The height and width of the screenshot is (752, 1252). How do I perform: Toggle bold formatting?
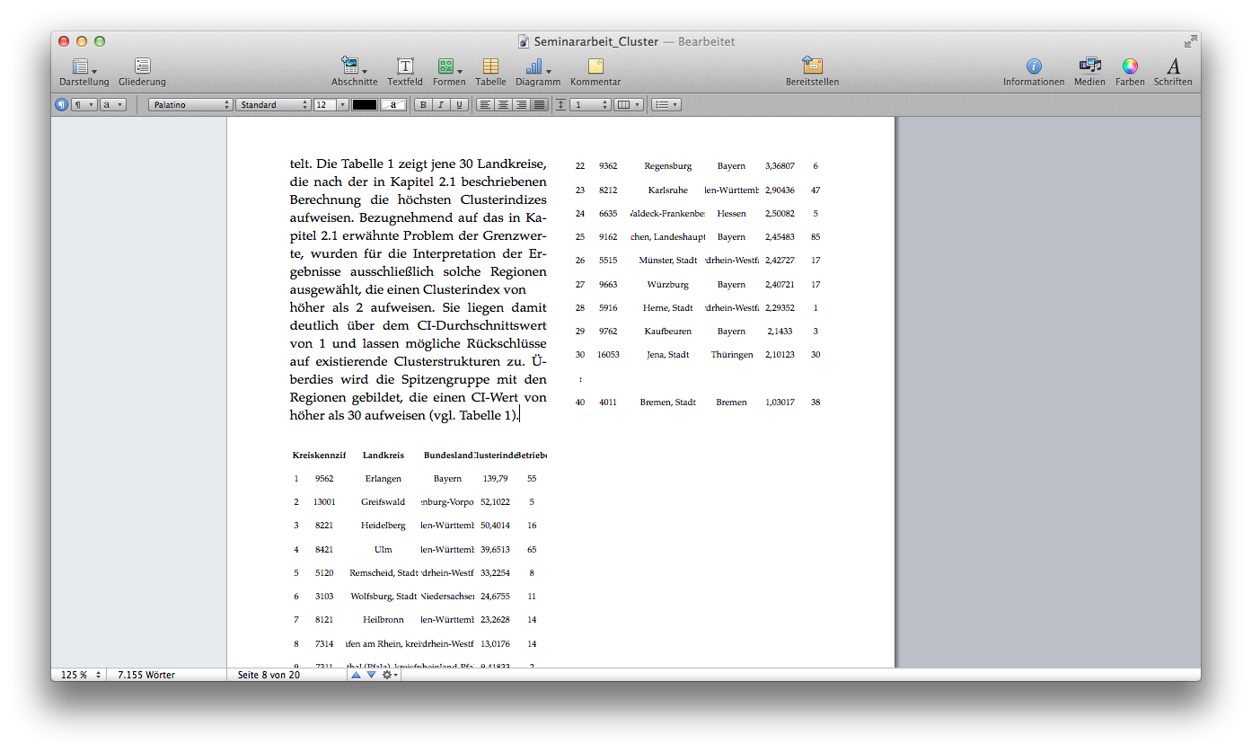click(x=423, y=104)
